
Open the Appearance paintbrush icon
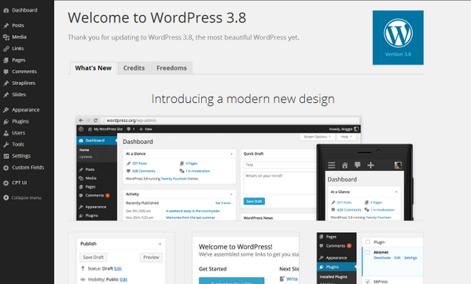coord(6,110)
